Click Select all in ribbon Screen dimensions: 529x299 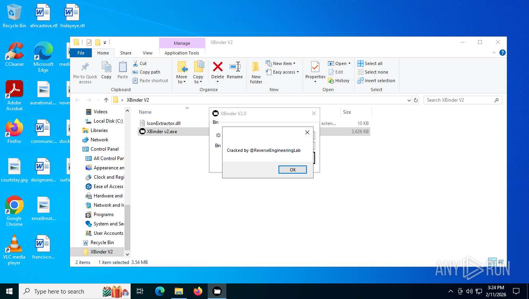(x=370, y=63)
